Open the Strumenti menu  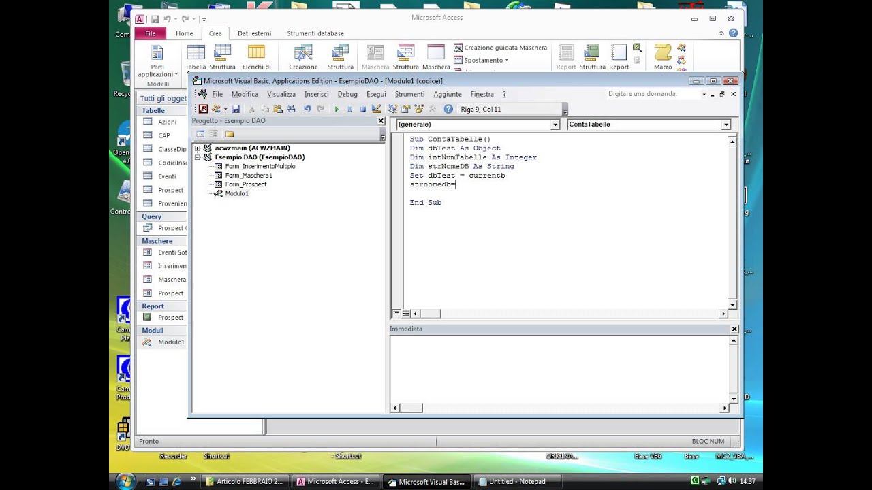click(409, 94)
